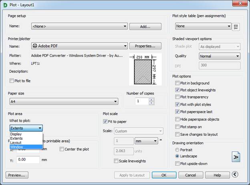The width and height of the screenshot is (250, 185).
Task: Open plot style table None dropdown
Action: (203, 26)
